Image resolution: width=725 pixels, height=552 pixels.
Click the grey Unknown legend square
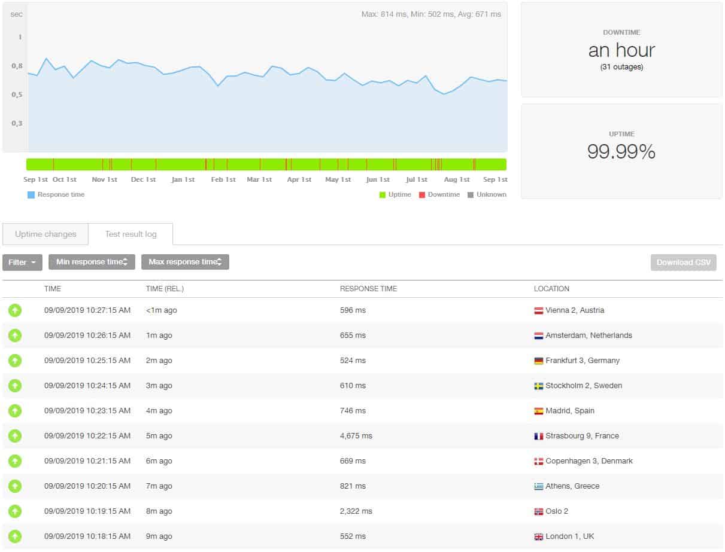[471, 195]
